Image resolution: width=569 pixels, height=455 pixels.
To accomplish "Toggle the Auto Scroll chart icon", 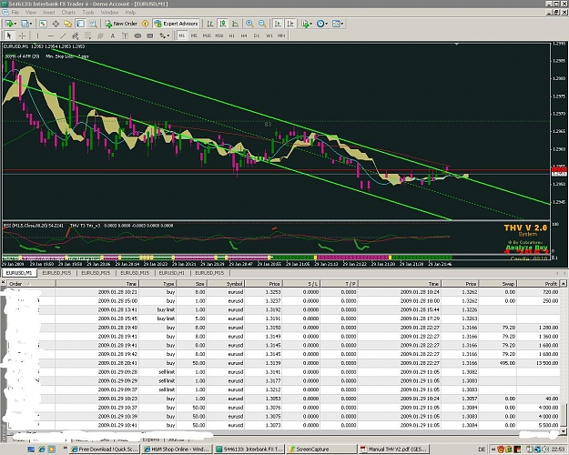I will [278, 24].
